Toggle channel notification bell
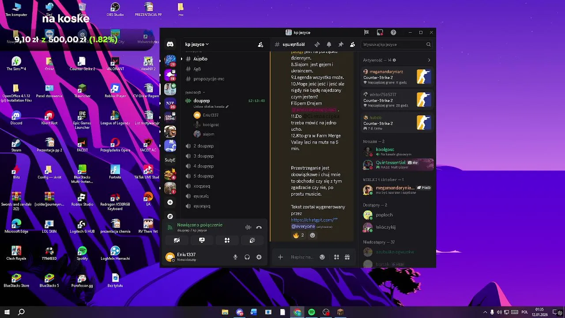This screenshot has height=318, width=565. pyautogui.click(x=329, y=44)
